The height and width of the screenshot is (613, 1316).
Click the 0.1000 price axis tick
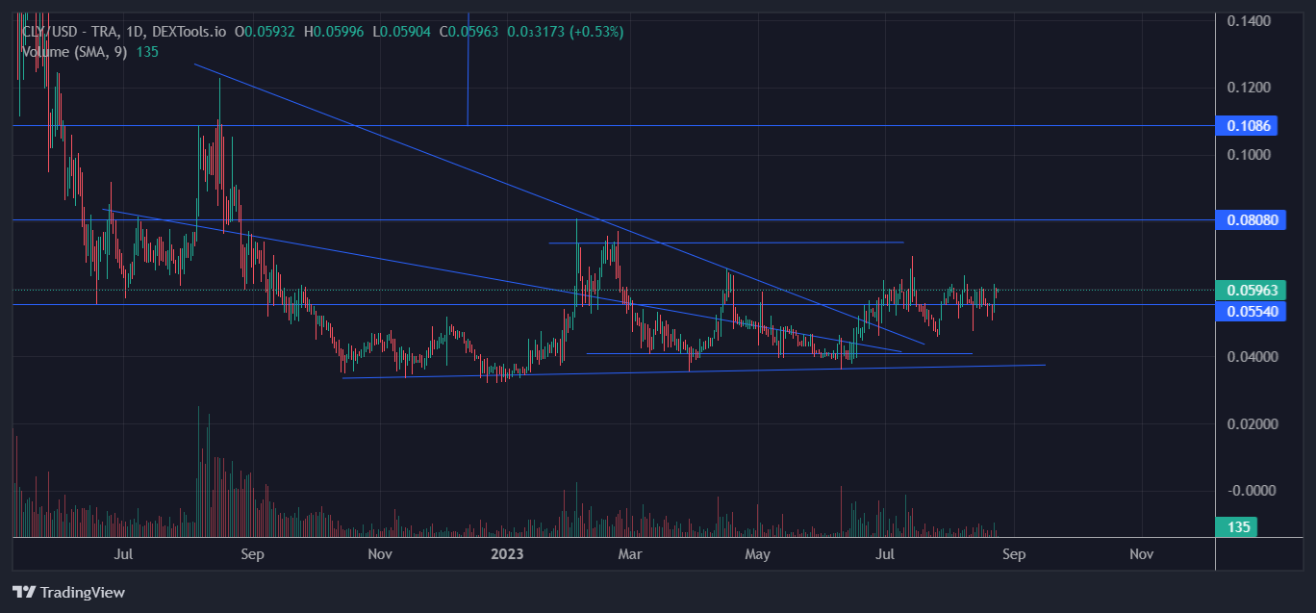(1249, 155)
